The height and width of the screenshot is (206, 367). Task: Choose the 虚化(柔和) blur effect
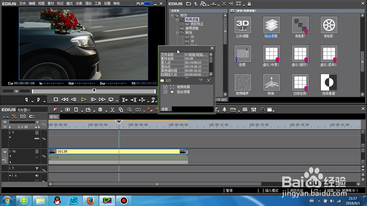point(329,54)
